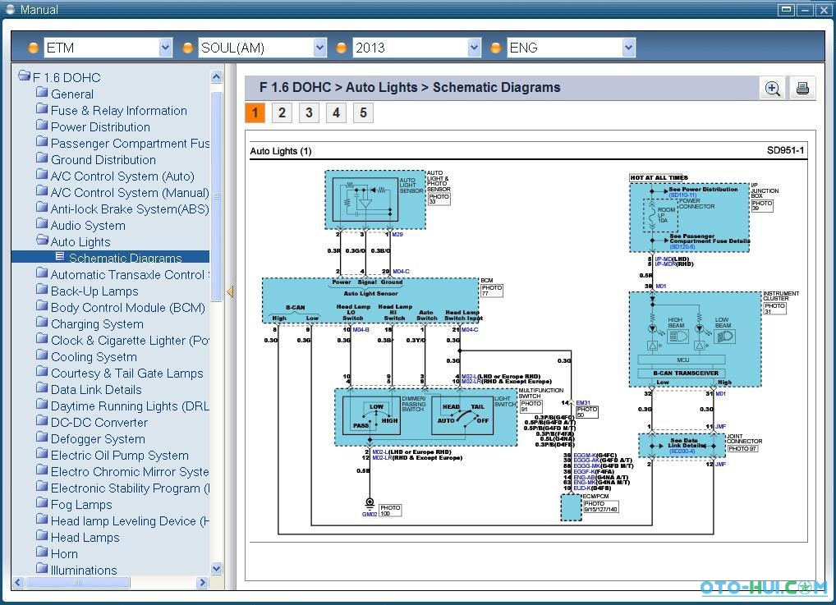Click the zoom-in magnifier icon

point(773,89)
